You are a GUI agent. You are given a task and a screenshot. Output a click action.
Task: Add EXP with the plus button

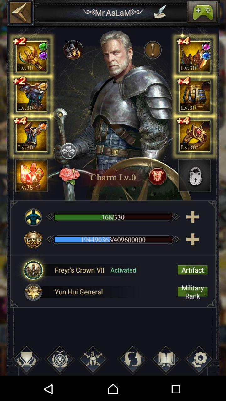coord(192,240)
